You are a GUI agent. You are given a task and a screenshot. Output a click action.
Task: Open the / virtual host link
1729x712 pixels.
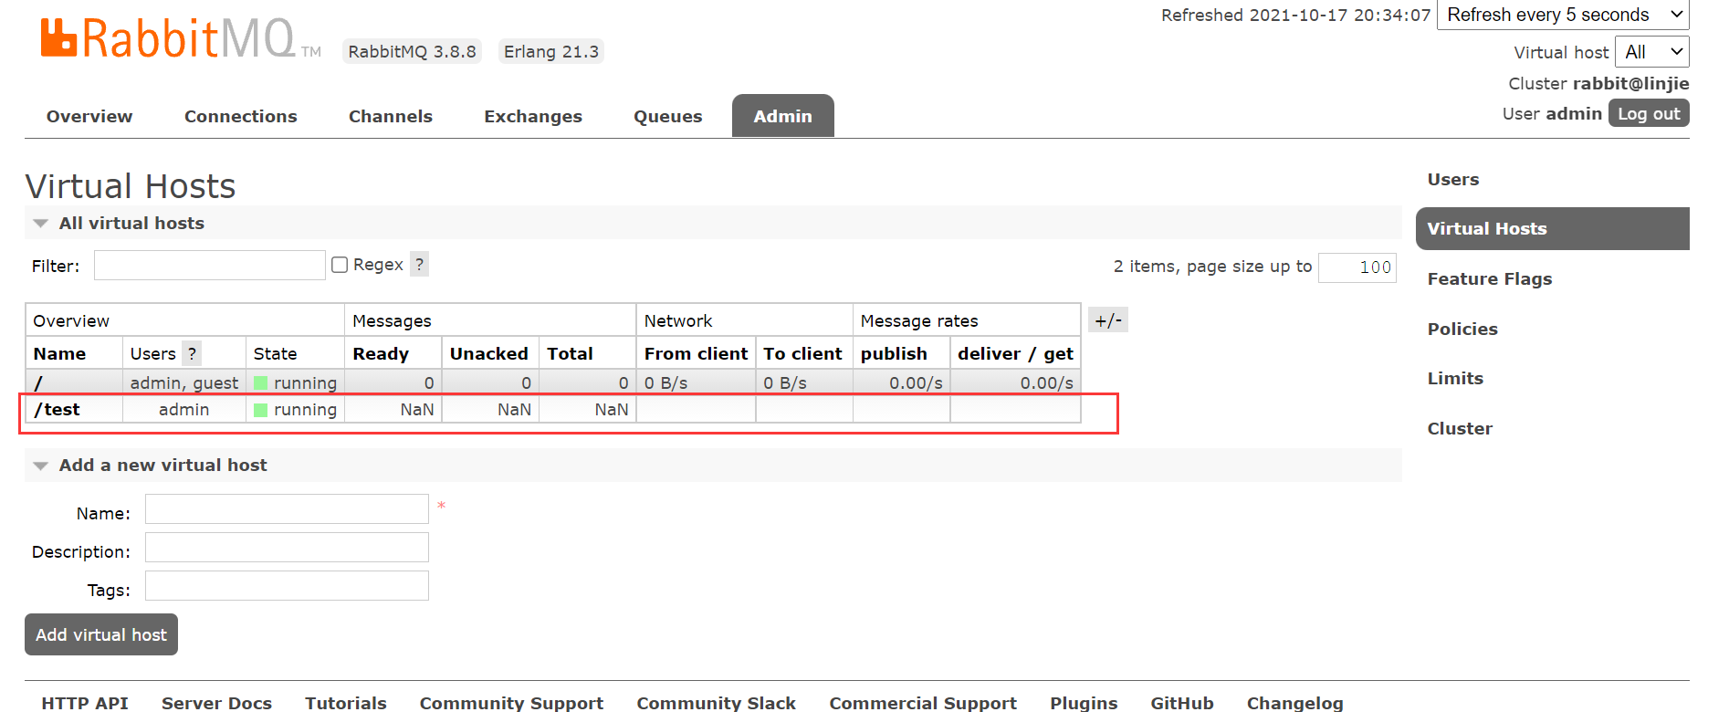[x=38, y=383]
